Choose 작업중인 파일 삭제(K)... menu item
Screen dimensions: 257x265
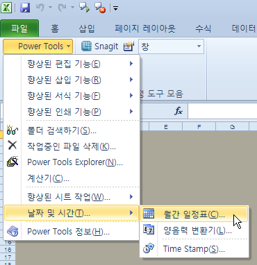coord(72,146)
